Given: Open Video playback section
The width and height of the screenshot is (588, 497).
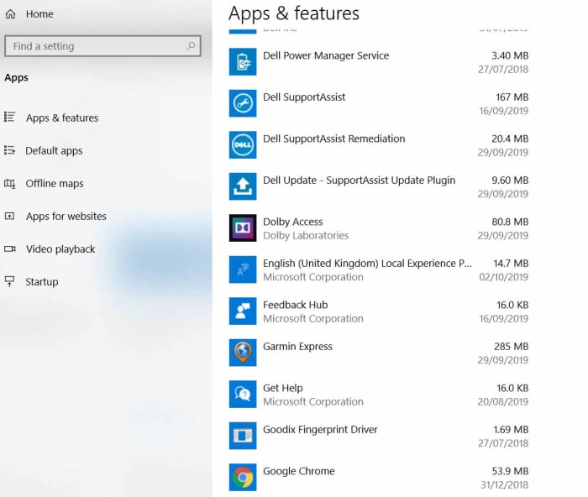Looking at the screenshot, I should pyautogui.click(x=60, y=249).
